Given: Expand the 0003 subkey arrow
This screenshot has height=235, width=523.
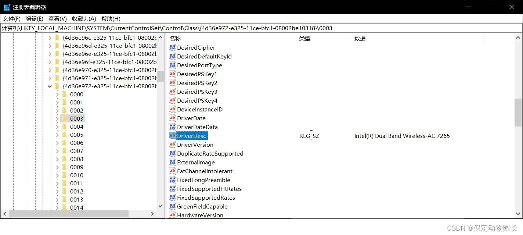Looking at the screenshot, I should pos(57,118).
